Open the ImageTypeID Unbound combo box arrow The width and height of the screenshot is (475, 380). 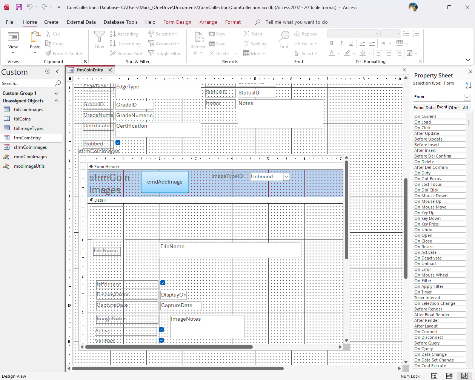pos(286,177)
